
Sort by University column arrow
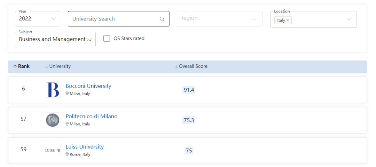[47, 66]
